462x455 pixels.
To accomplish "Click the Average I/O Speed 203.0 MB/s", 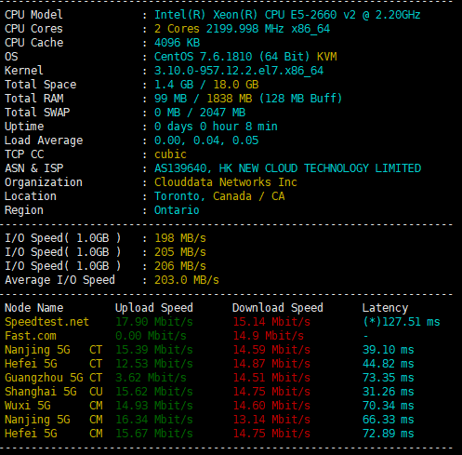I will click(x=187, y=280).
